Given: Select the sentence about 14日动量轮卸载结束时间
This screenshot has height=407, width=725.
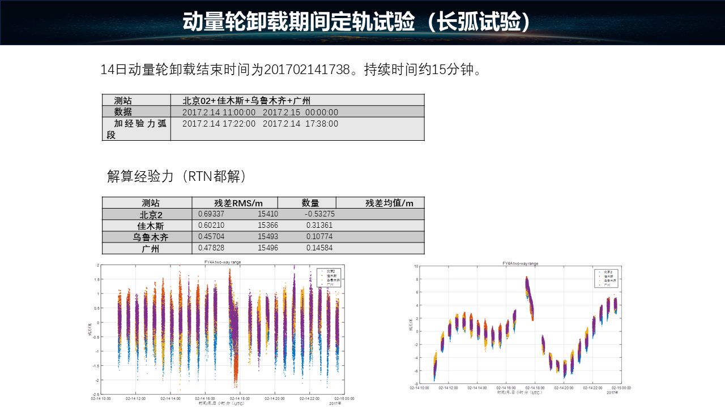Looking at the screenshot, I should coord(291,70).
